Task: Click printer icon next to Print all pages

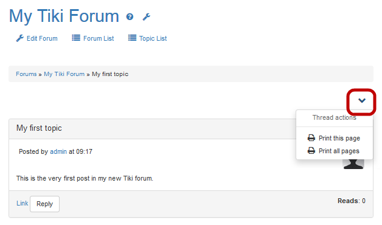Action: [x=311, y=151]
